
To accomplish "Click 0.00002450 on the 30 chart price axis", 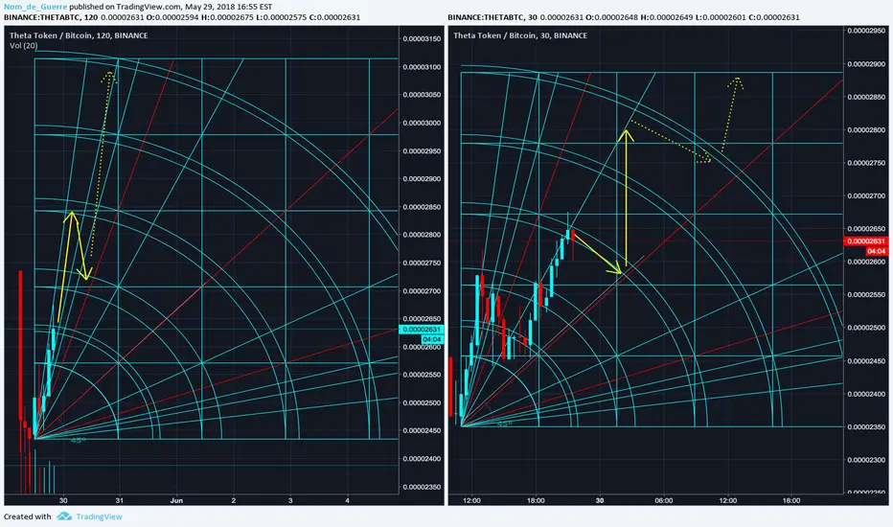I will (x=866, y=360).
